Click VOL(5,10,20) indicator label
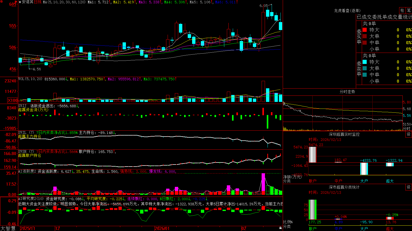Image resolution: width=412 pixels, height=231 pixels. (x=30, y=79)
